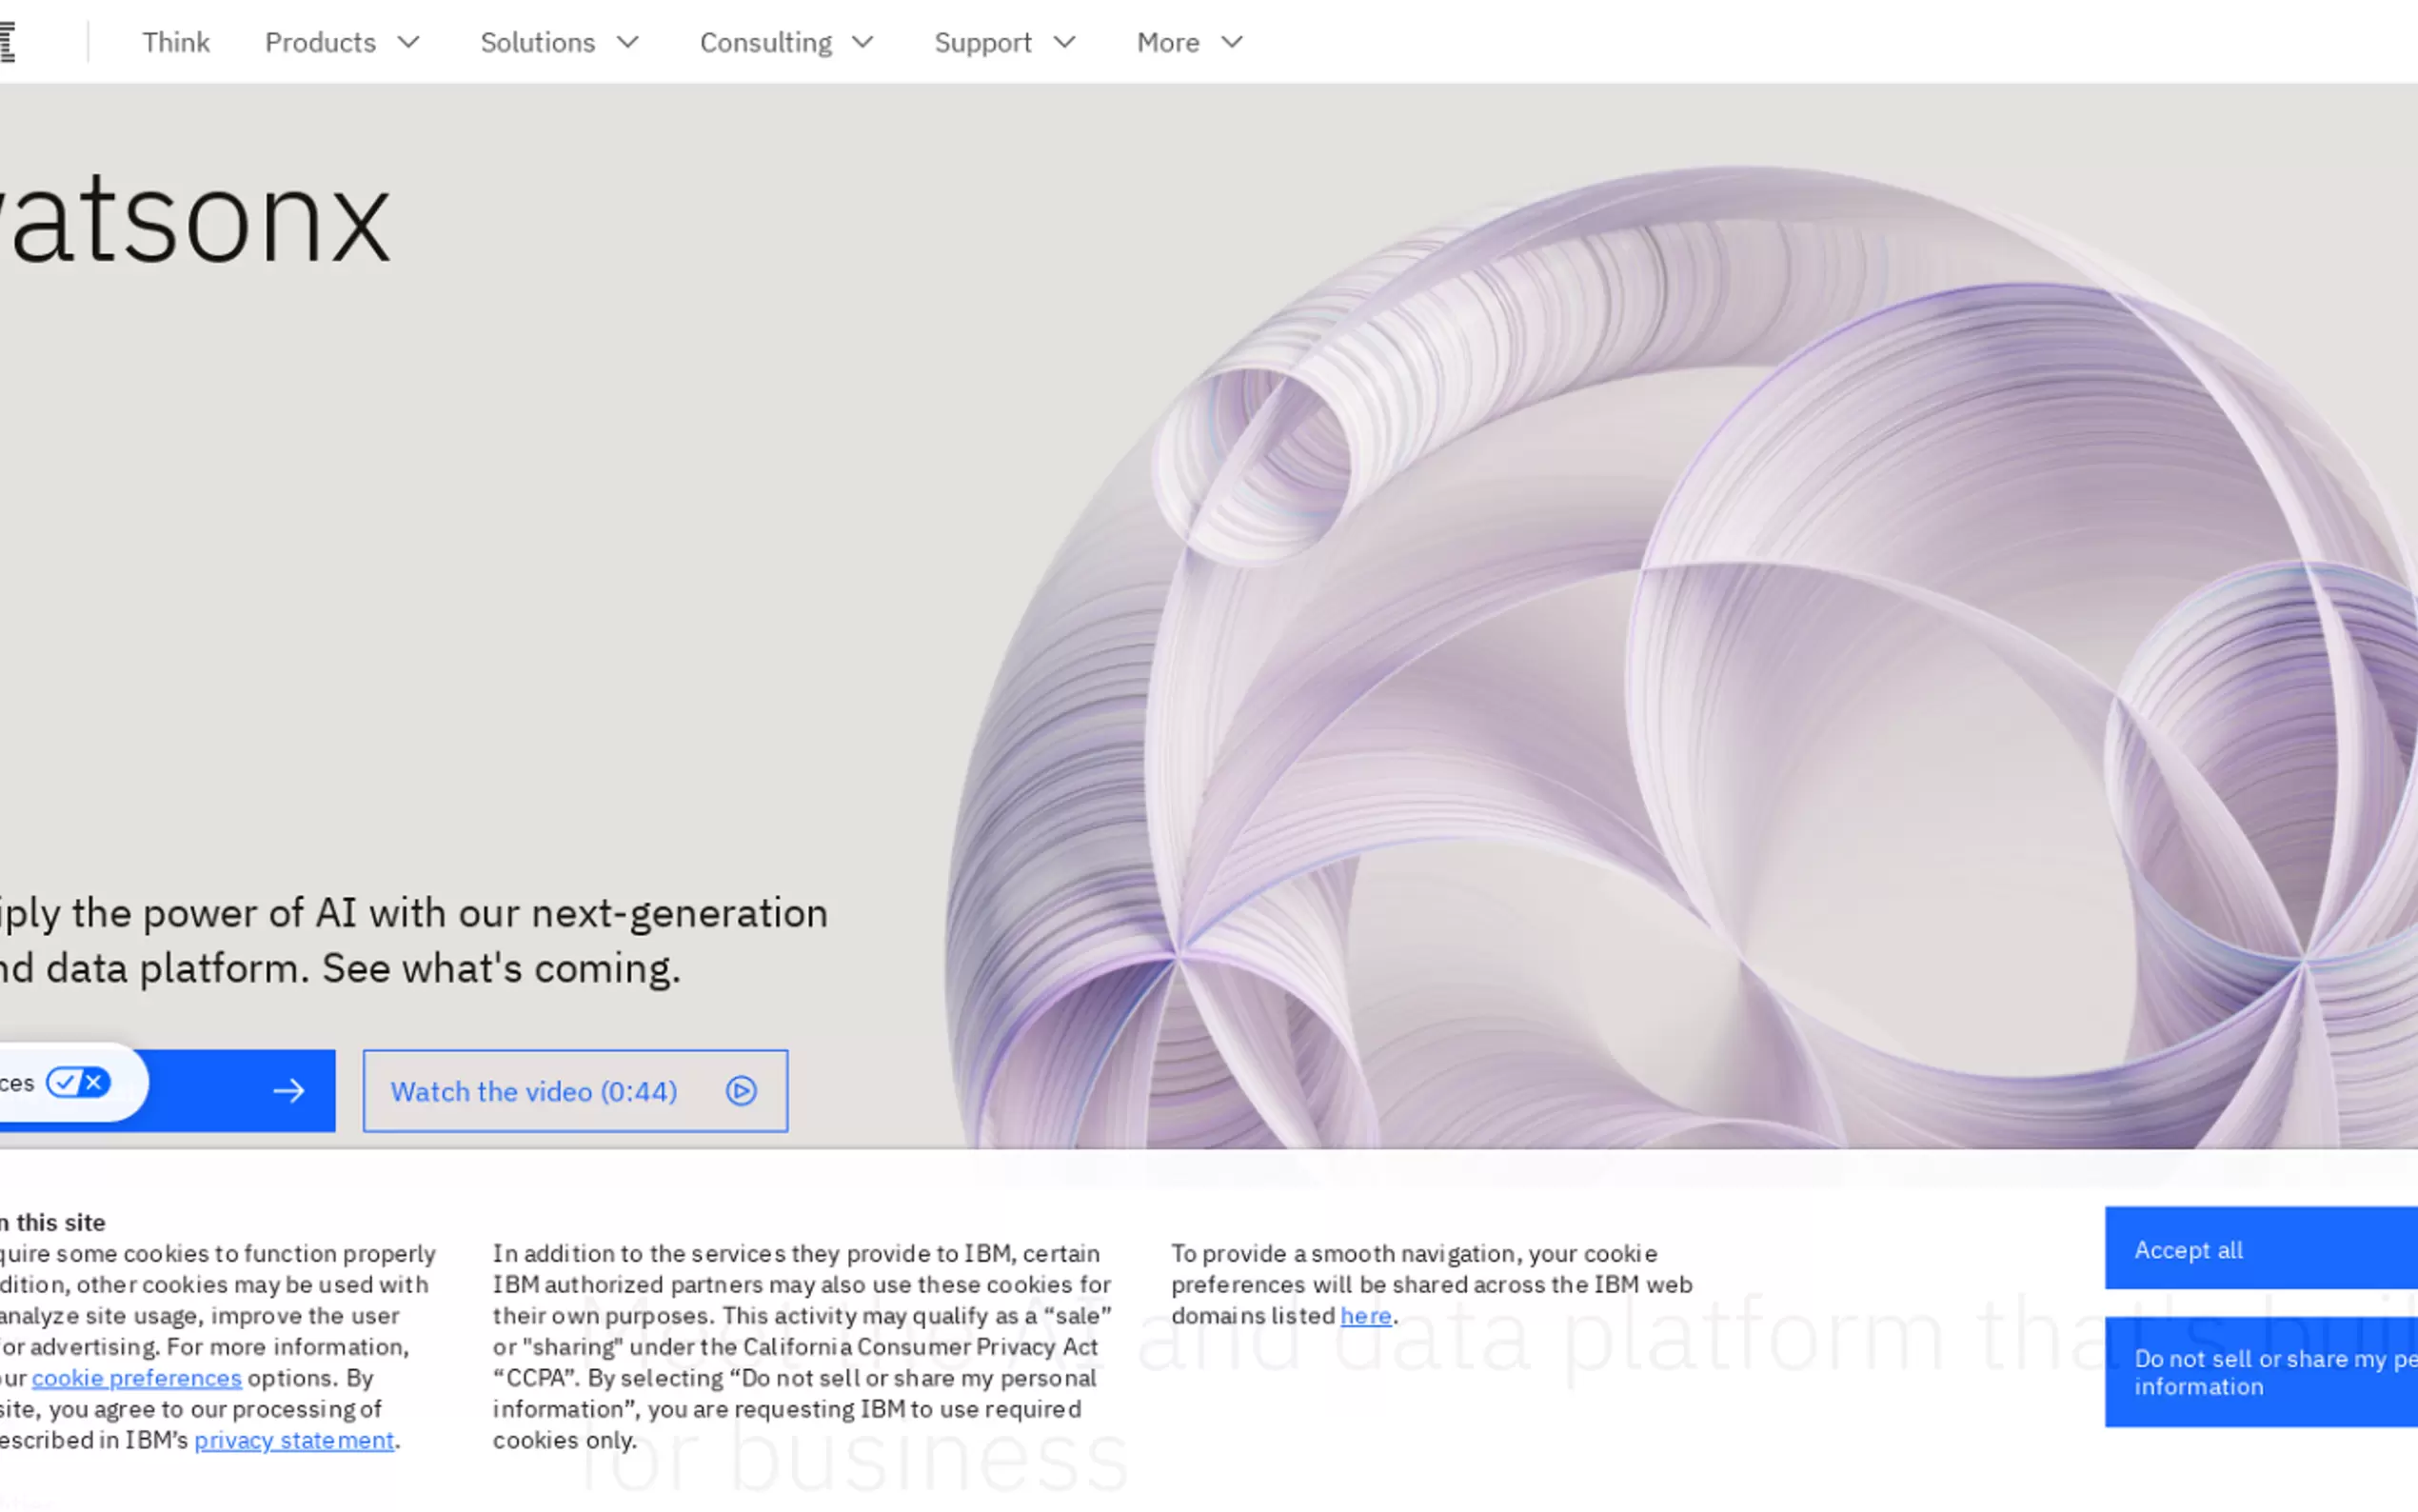Select the Support menu label
This screenshot has height=1512, width=2418.
point(982,42)
